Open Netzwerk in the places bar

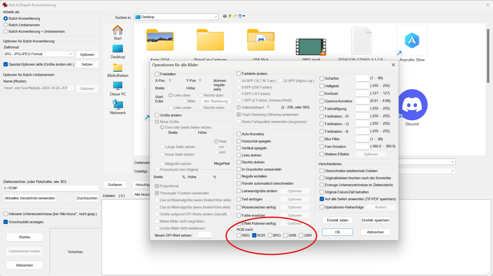click(x=118, y=107)
